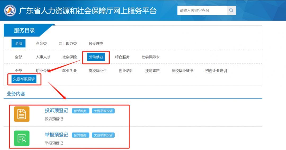
Task: Switch to 综合服务 category
Action: 122,57
